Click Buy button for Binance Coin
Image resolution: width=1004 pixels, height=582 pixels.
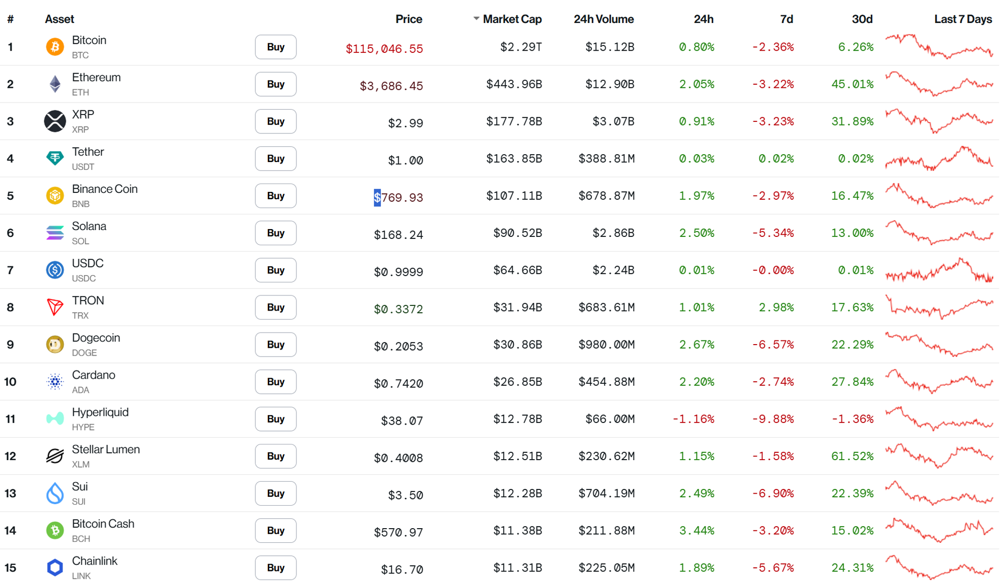coord(276,196)
